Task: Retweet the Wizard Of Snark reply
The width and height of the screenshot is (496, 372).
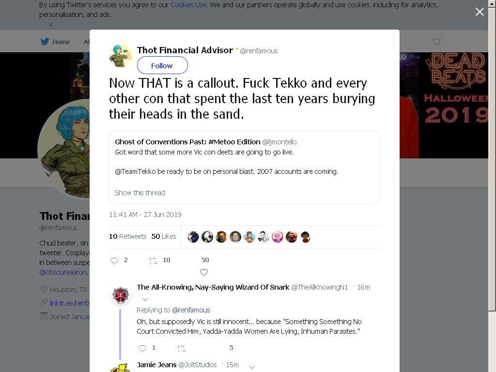Action: [x=181, y=349]
